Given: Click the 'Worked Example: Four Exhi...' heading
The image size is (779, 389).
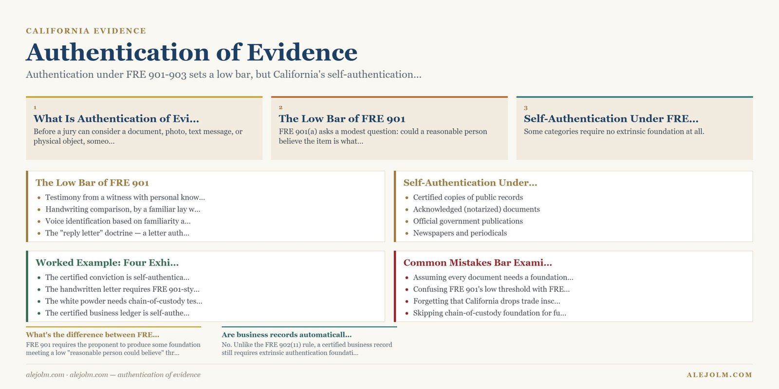Looking at the screenshot, I should click(107, 263).
